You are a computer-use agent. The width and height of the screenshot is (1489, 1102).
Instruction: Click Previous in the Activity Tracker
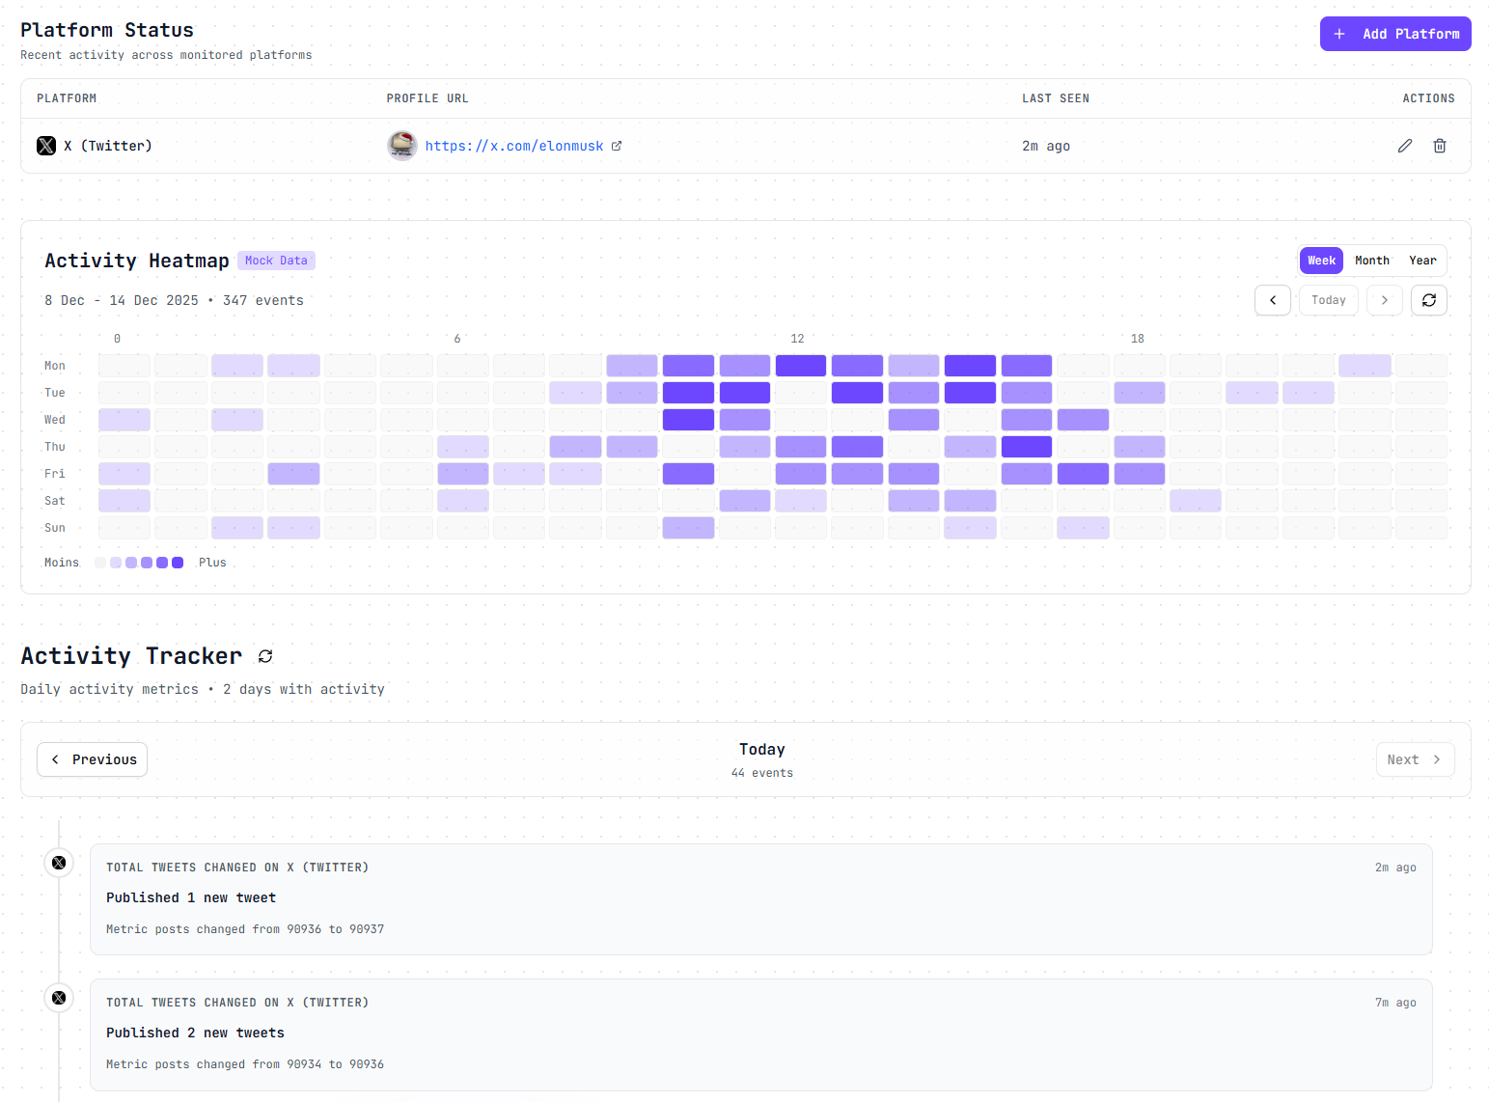pyautogui.click(x=92, y=759)
